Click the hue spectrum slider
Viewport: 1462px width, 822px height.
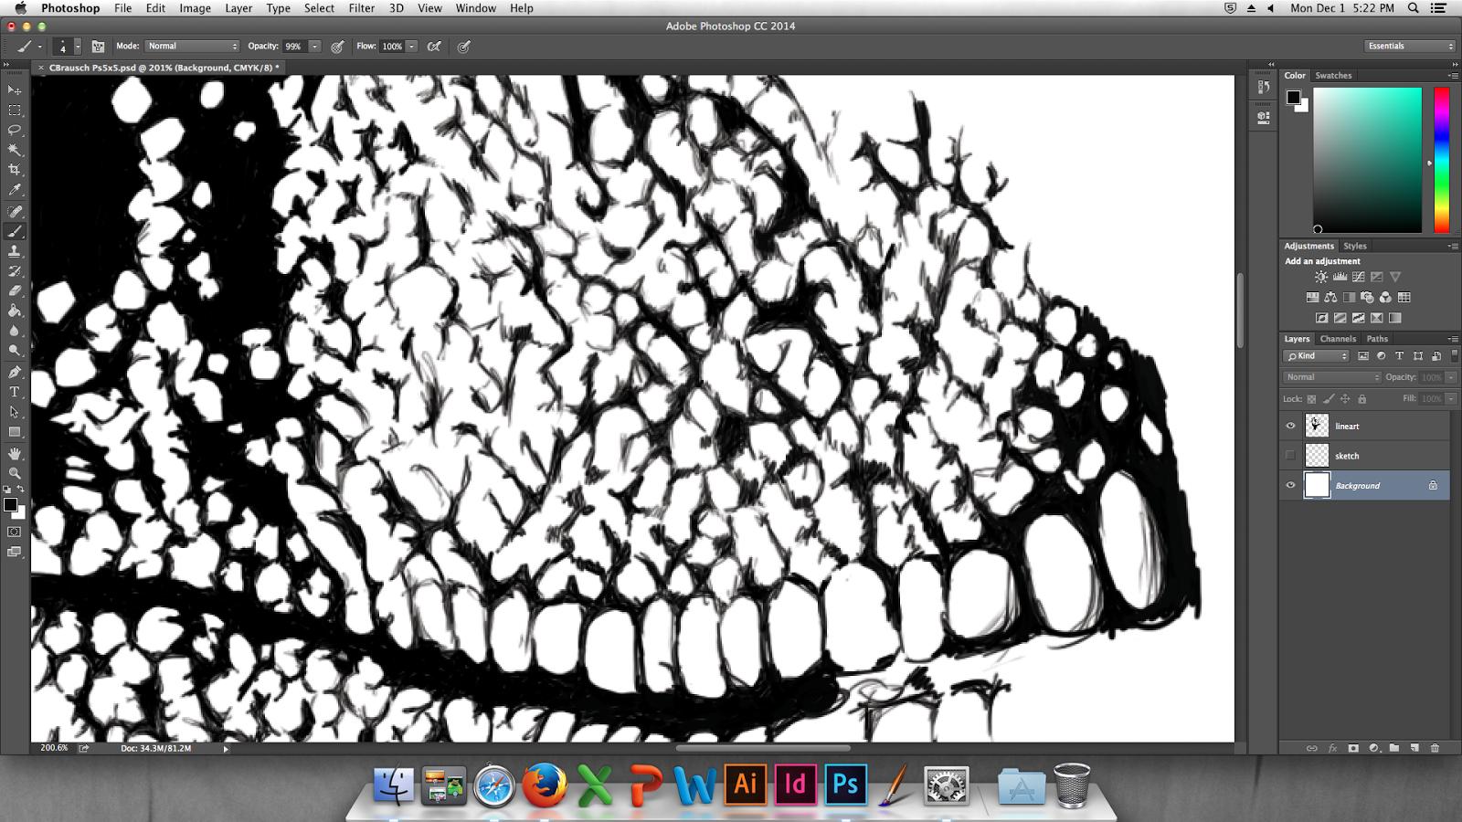1441,160
